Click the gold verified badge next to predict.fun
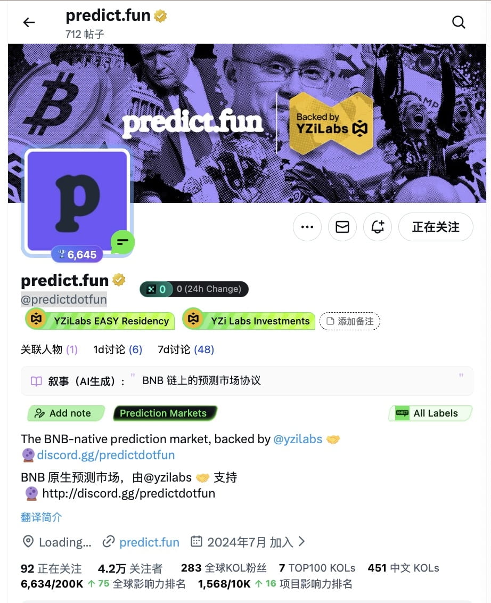This screenshot has height=603, width=491. (x=119, y=280)
